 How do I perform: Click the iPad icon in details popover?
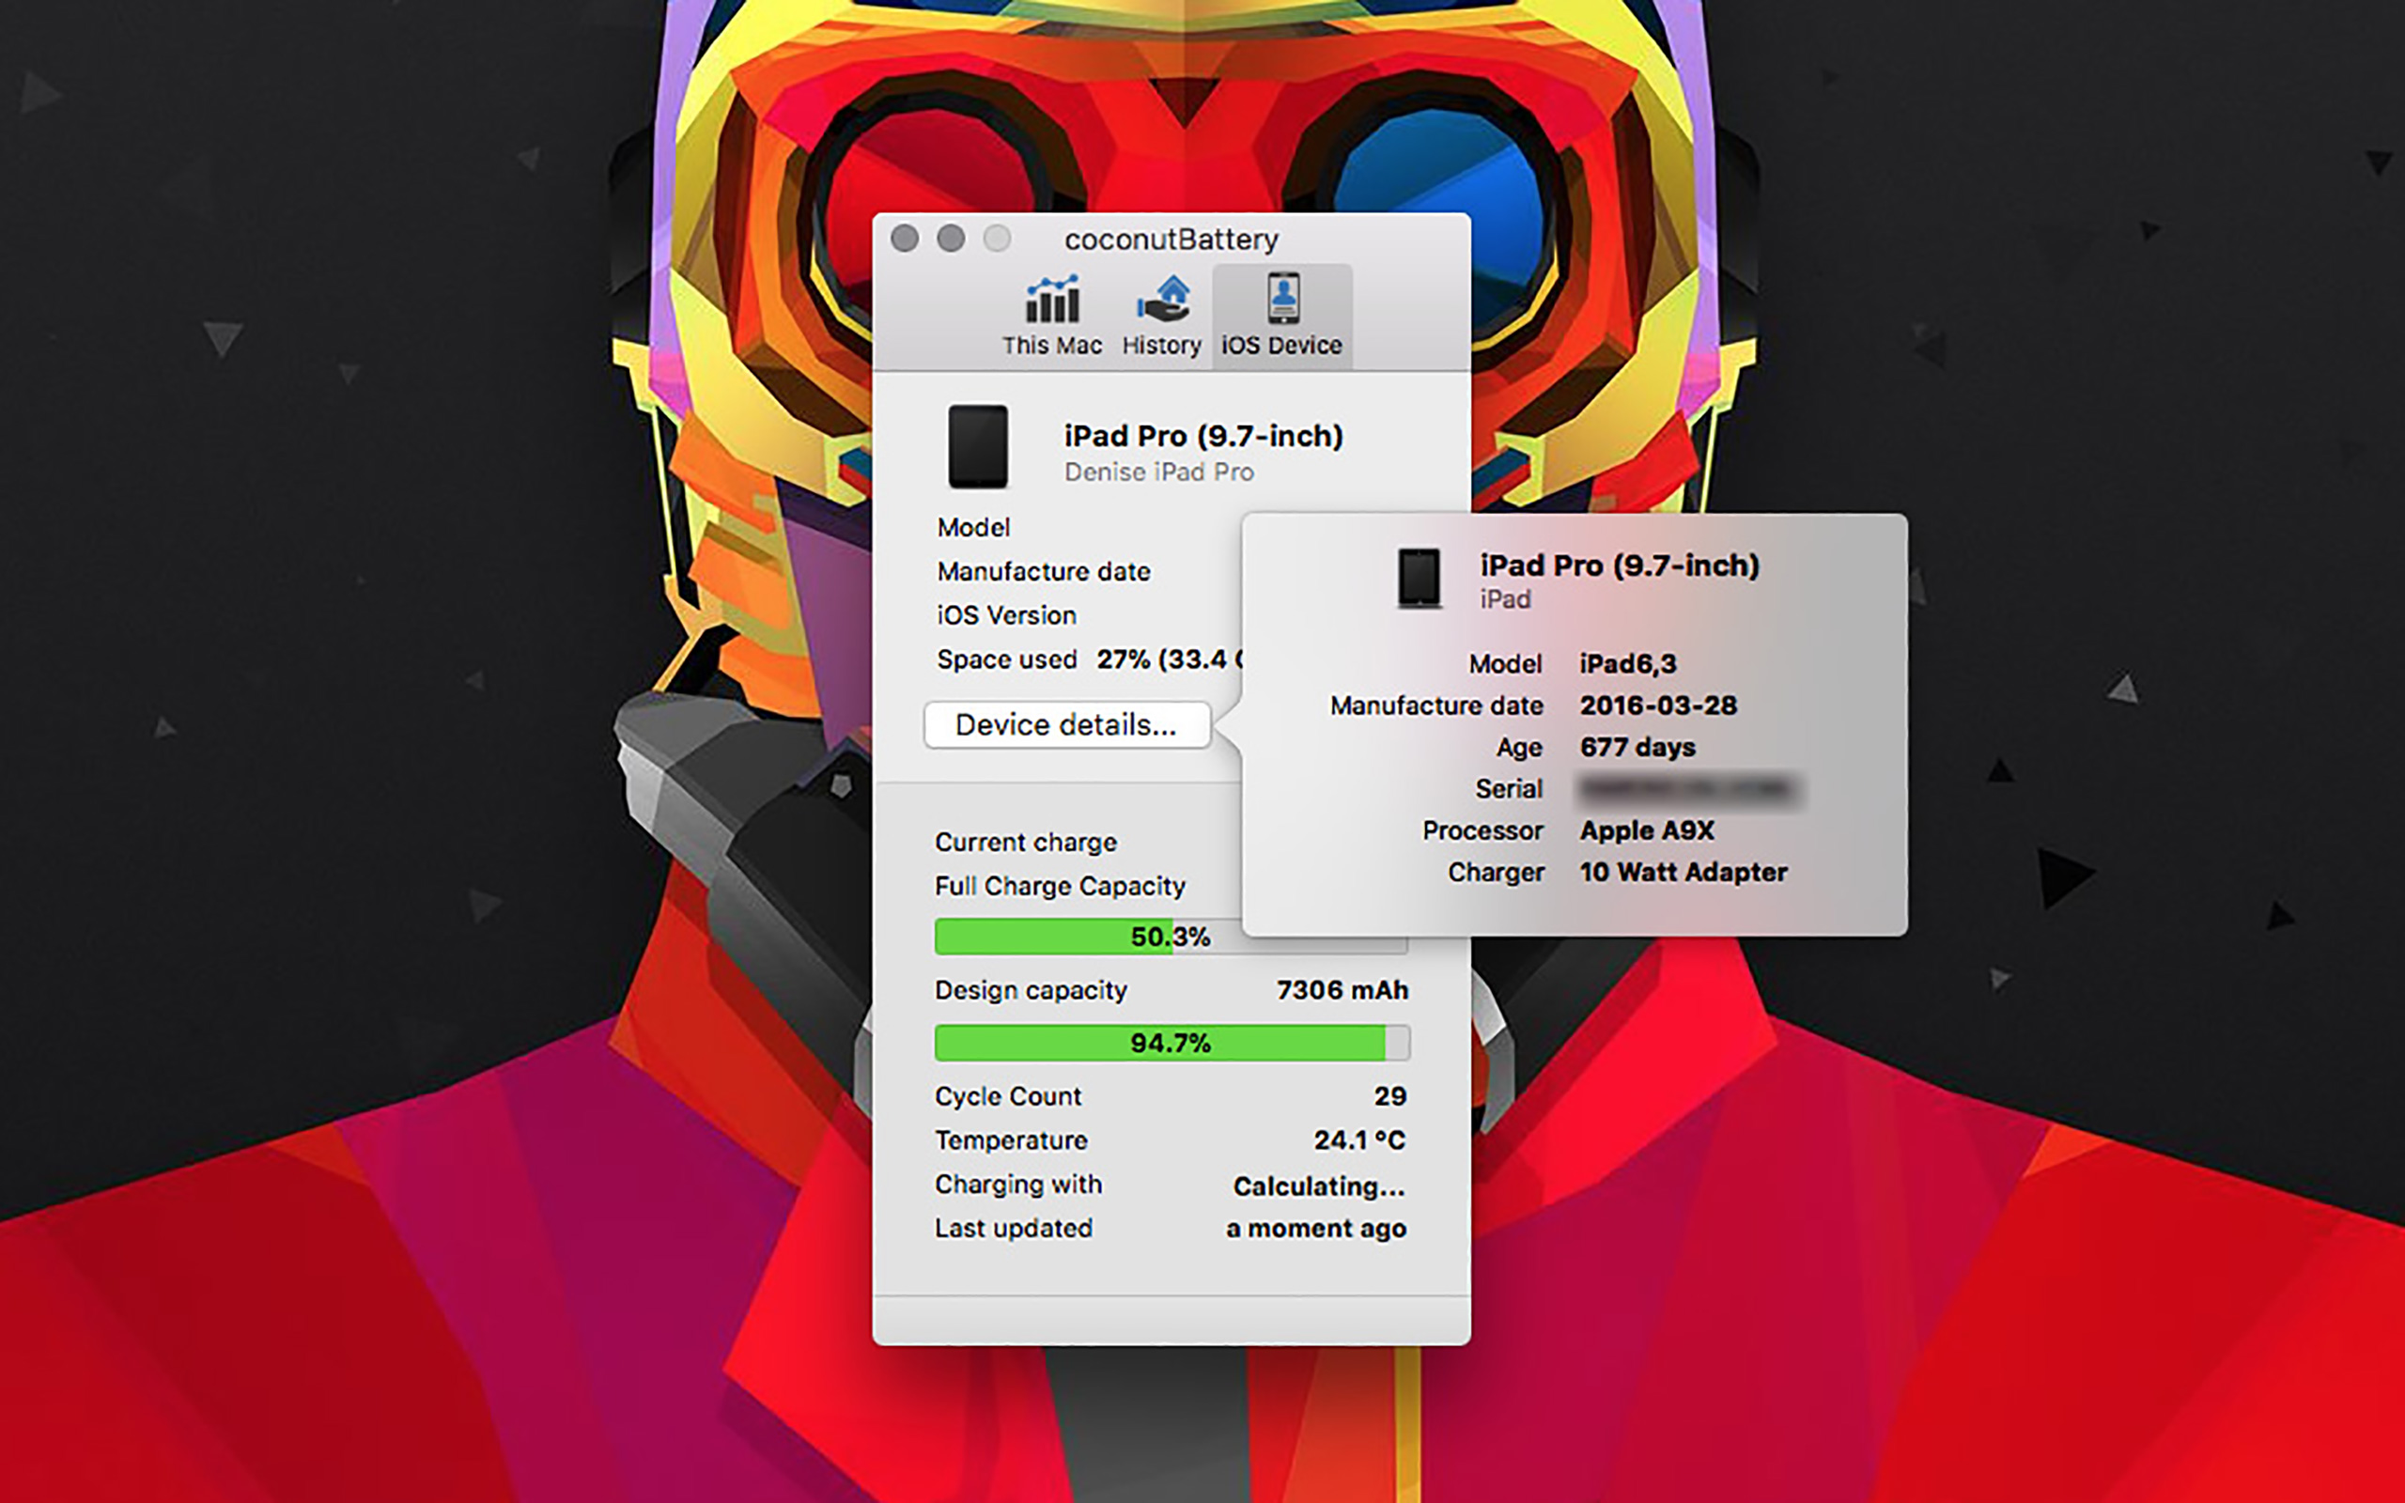(1420, 578)
